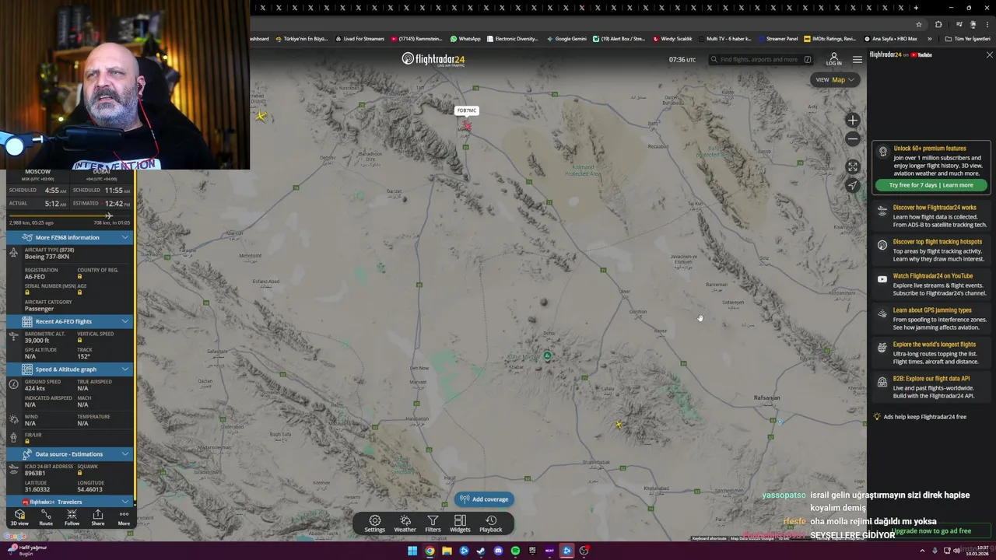Show the flight Route
The image size is (996, 560).
(x=46, y=518)
